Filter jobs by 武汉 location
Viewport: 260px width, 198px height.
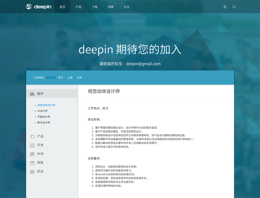point(60,78)
